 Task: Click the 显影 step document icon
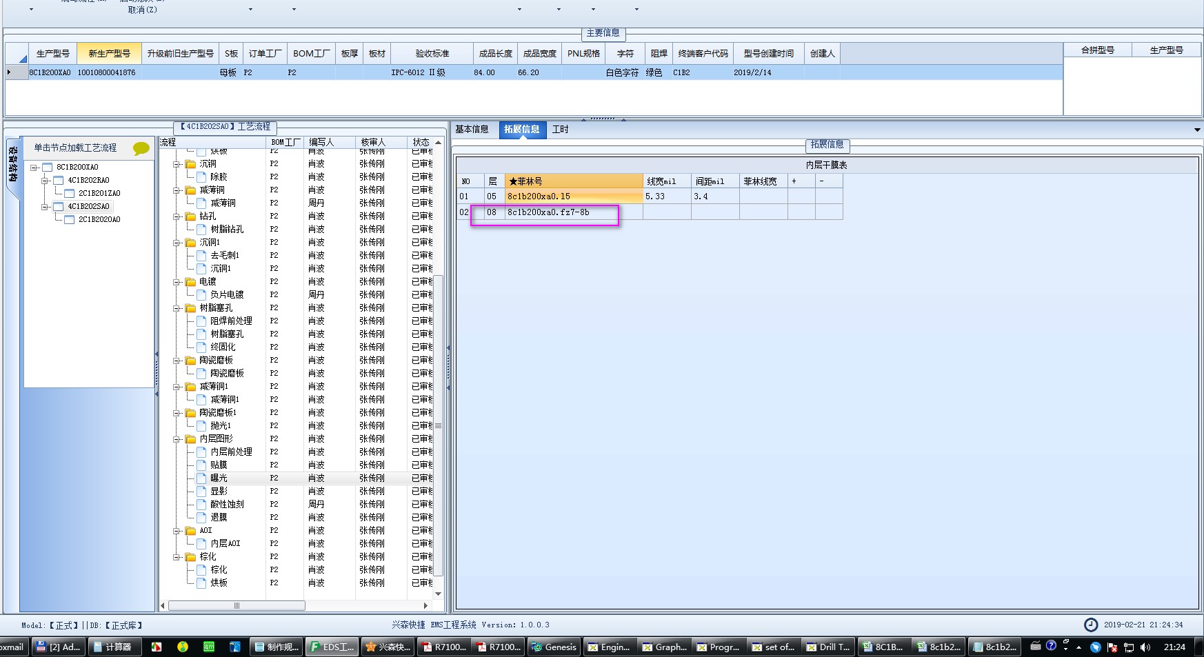click(x=201, y=492)
